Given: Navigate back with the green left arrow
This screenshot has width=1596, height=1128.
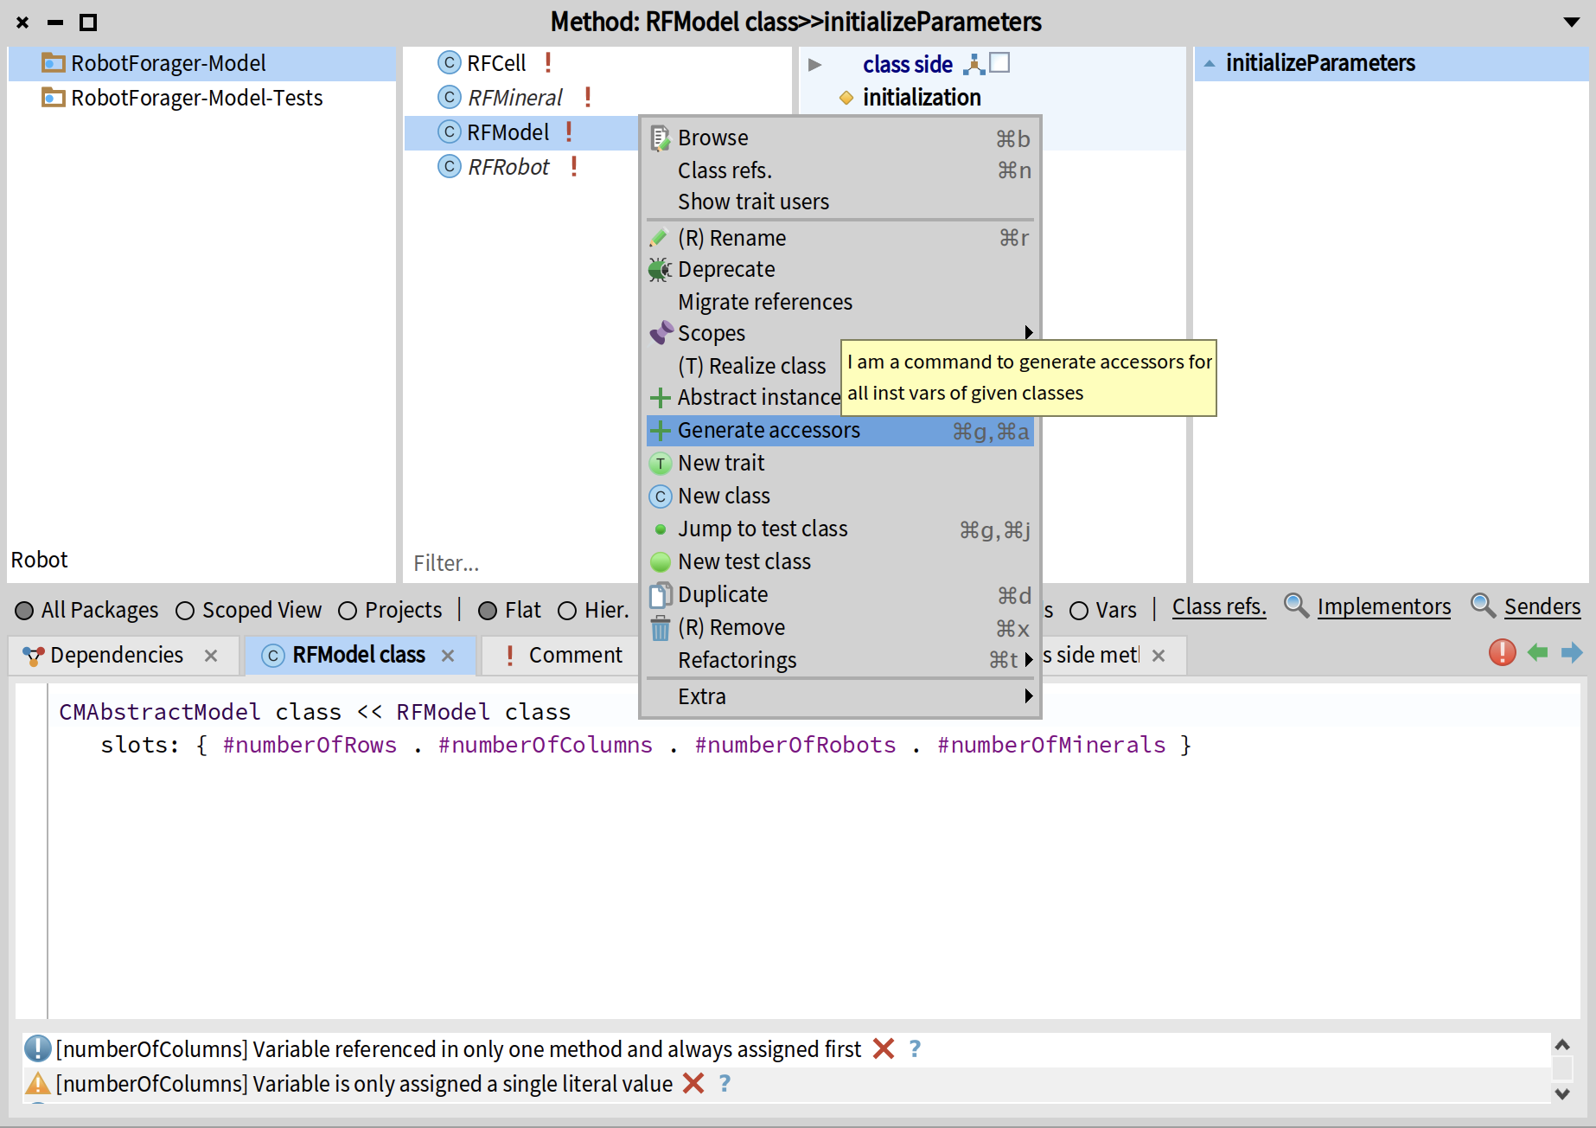Looking at the screenshot, I should pos(1537,652).
